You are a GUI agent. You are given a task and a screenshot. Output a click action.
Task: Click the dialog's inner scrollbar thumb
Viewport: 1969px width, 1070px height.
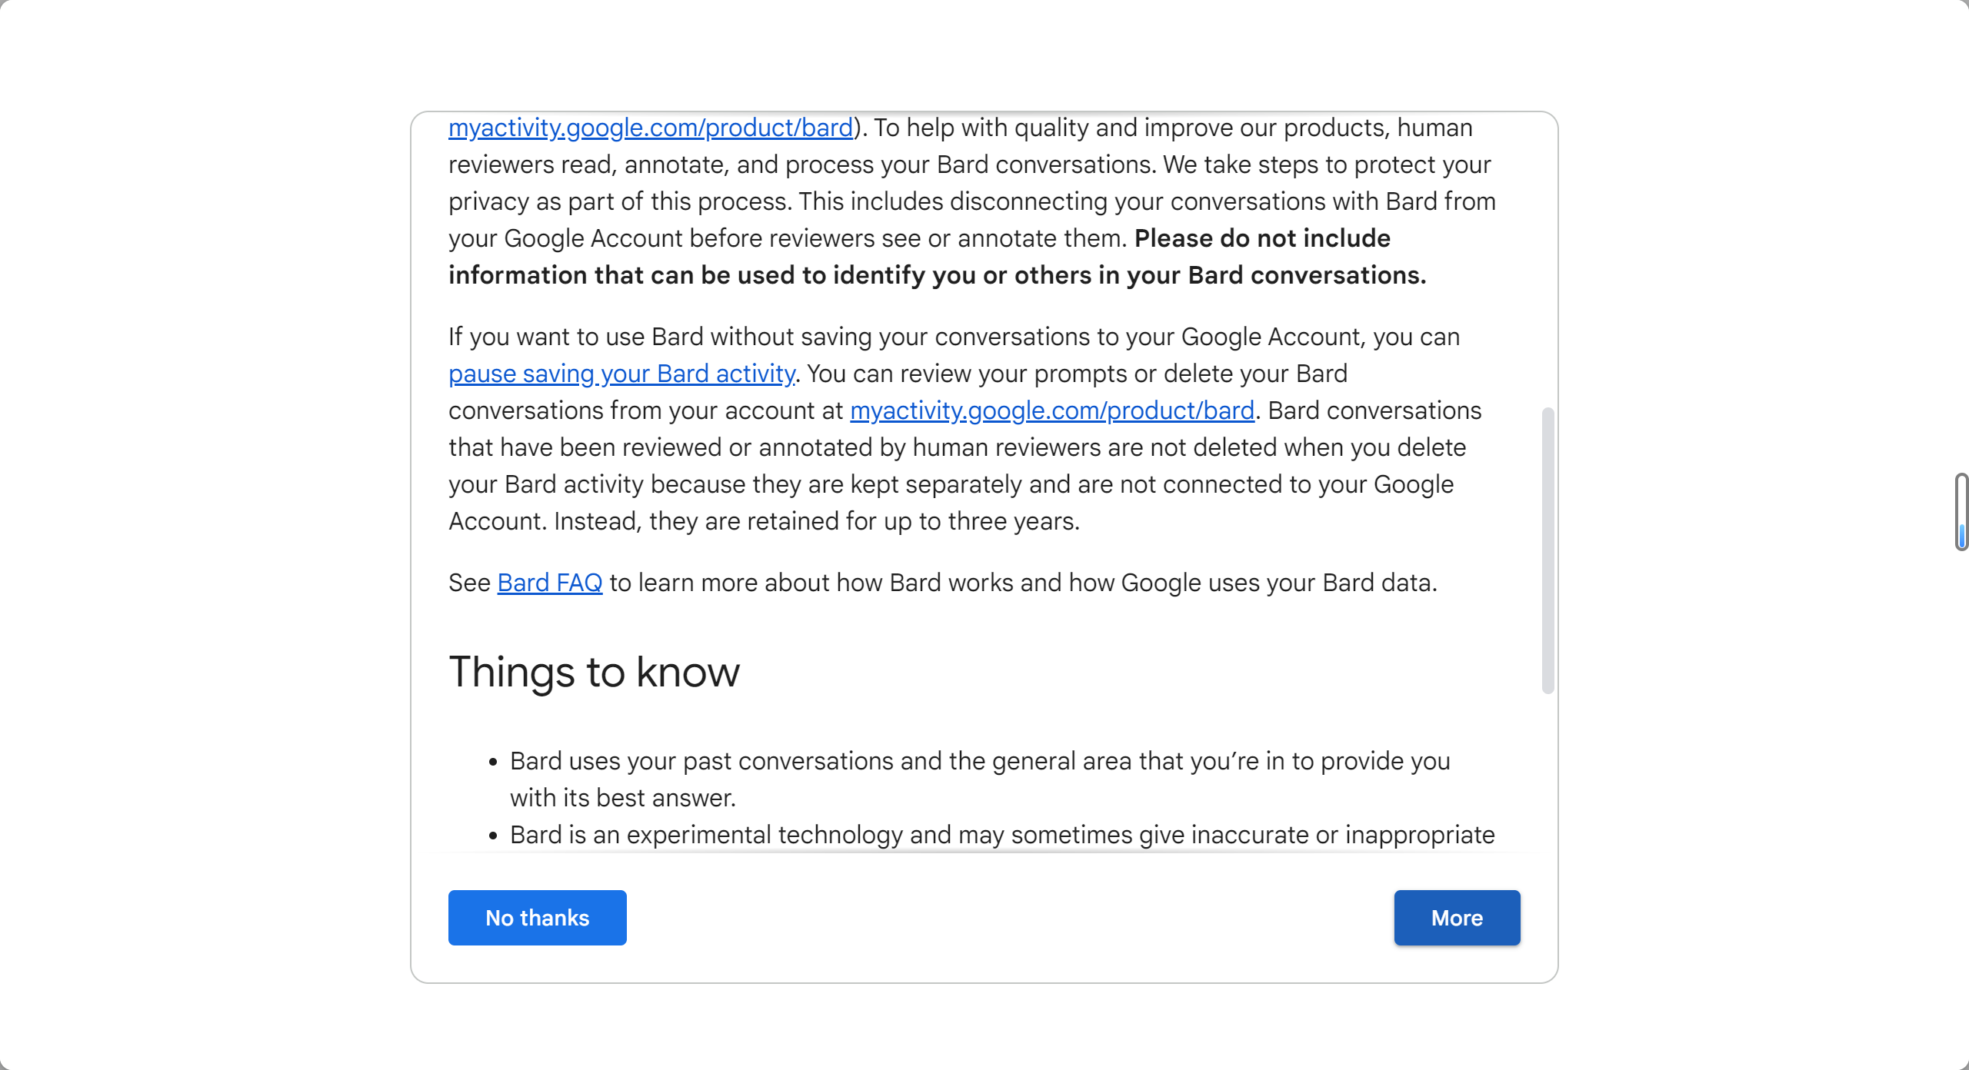pos(1548,550)
